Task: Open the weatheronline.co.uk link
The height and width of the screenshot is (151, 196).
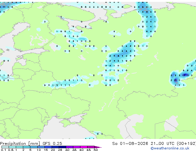Action: (170, 148)
